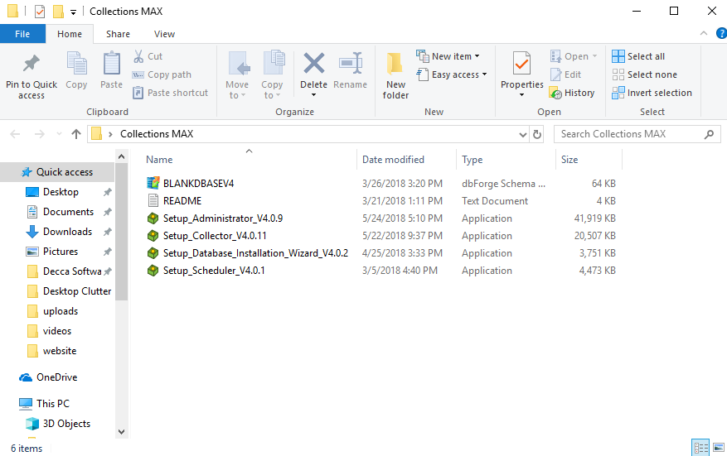This screenshot has height=456, width=727.
Task: Sort by the Type column header
Action: pyautogui.click(x=472, y=160)
